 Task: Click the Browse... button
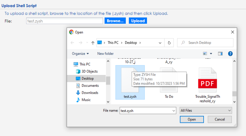[x=116, y=21]
